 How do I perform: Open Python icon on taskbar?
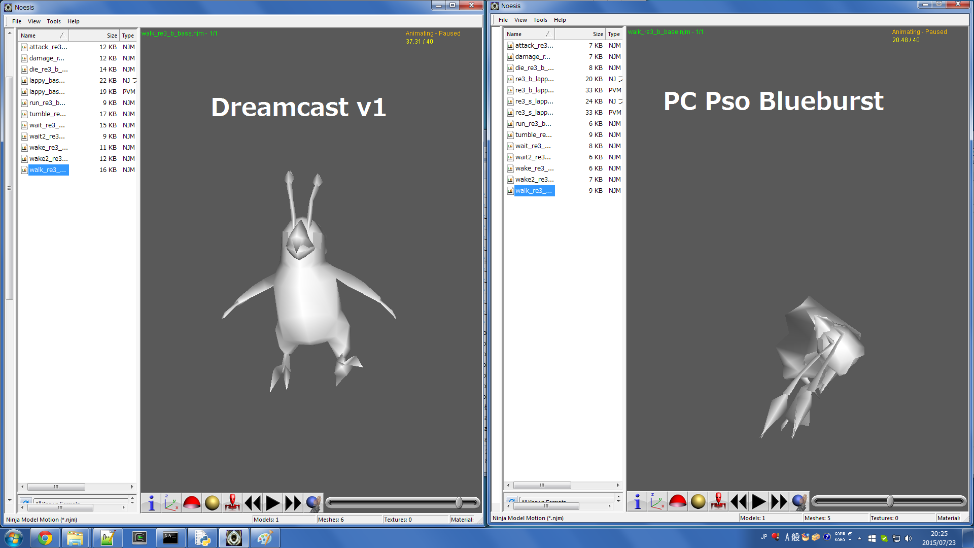pyautogui.click(x=202, y=538)
